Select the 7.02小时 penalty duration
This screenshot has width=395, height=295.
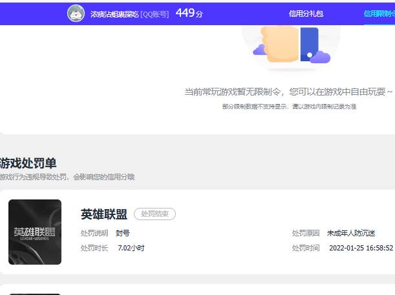click(131, 248)
